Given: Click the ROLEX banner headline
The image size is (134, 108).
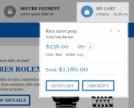Looking at the screenshot, I should 20,69.
